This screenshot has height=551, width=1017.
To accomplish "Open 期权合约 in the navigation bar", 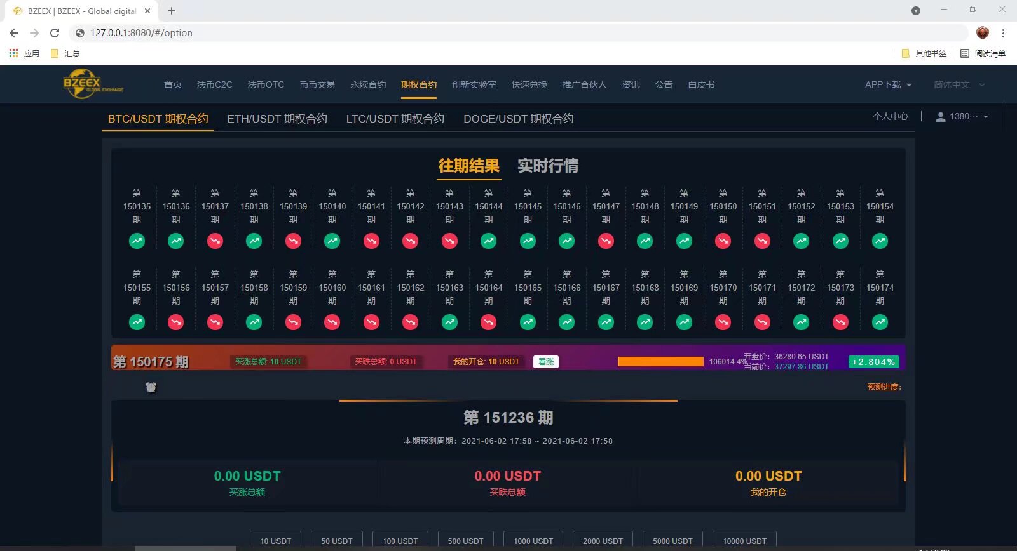I will (x=419, y=84).
